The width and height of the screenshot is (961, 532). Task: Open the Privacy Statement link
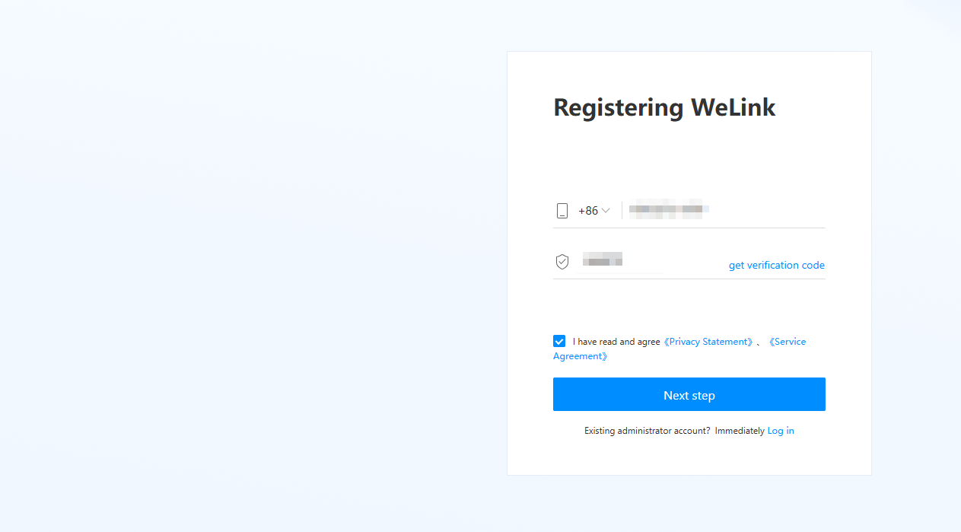708,342
